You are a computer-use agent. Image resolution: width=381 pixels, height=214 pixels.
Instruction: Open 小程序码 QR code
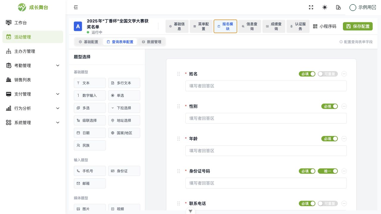(x=324, y=26)
